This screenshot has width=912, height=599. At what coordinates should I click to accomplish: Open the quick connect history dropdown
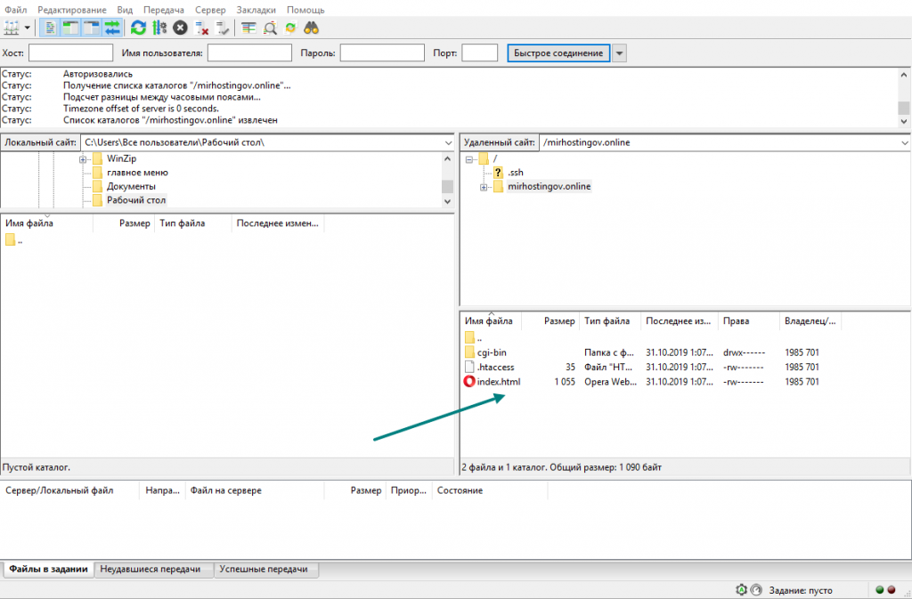click(x=620, y=53)
